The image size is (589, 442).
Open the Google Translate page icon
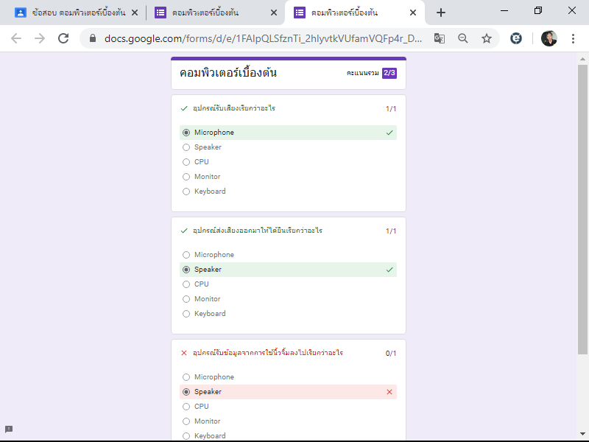440,38
